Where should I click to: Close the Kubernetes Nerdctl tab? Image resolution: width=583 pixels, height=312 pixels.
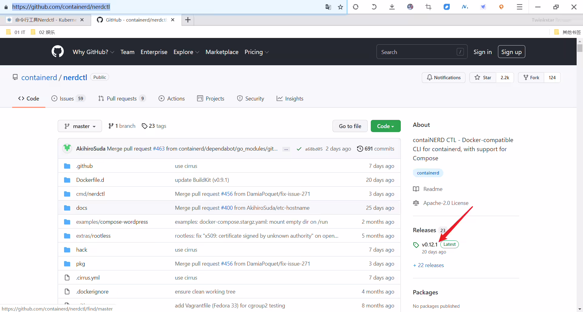tap(82, 20)
